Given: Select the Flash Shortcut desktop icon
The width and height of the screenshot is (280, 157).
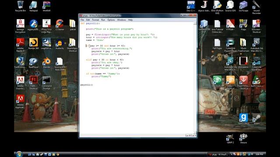Looking at the screenshot, I should [34, 82].
